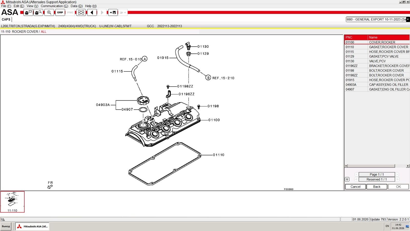Click the Name column header

pyautogui.click(x=389, y=37)
